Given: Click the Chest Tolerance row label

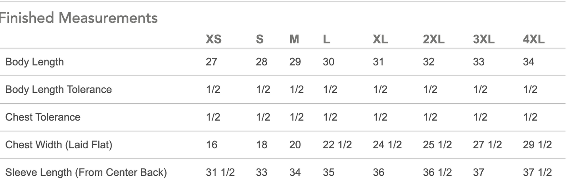Looking at the screenshot, I should click(x=43, y=117).
